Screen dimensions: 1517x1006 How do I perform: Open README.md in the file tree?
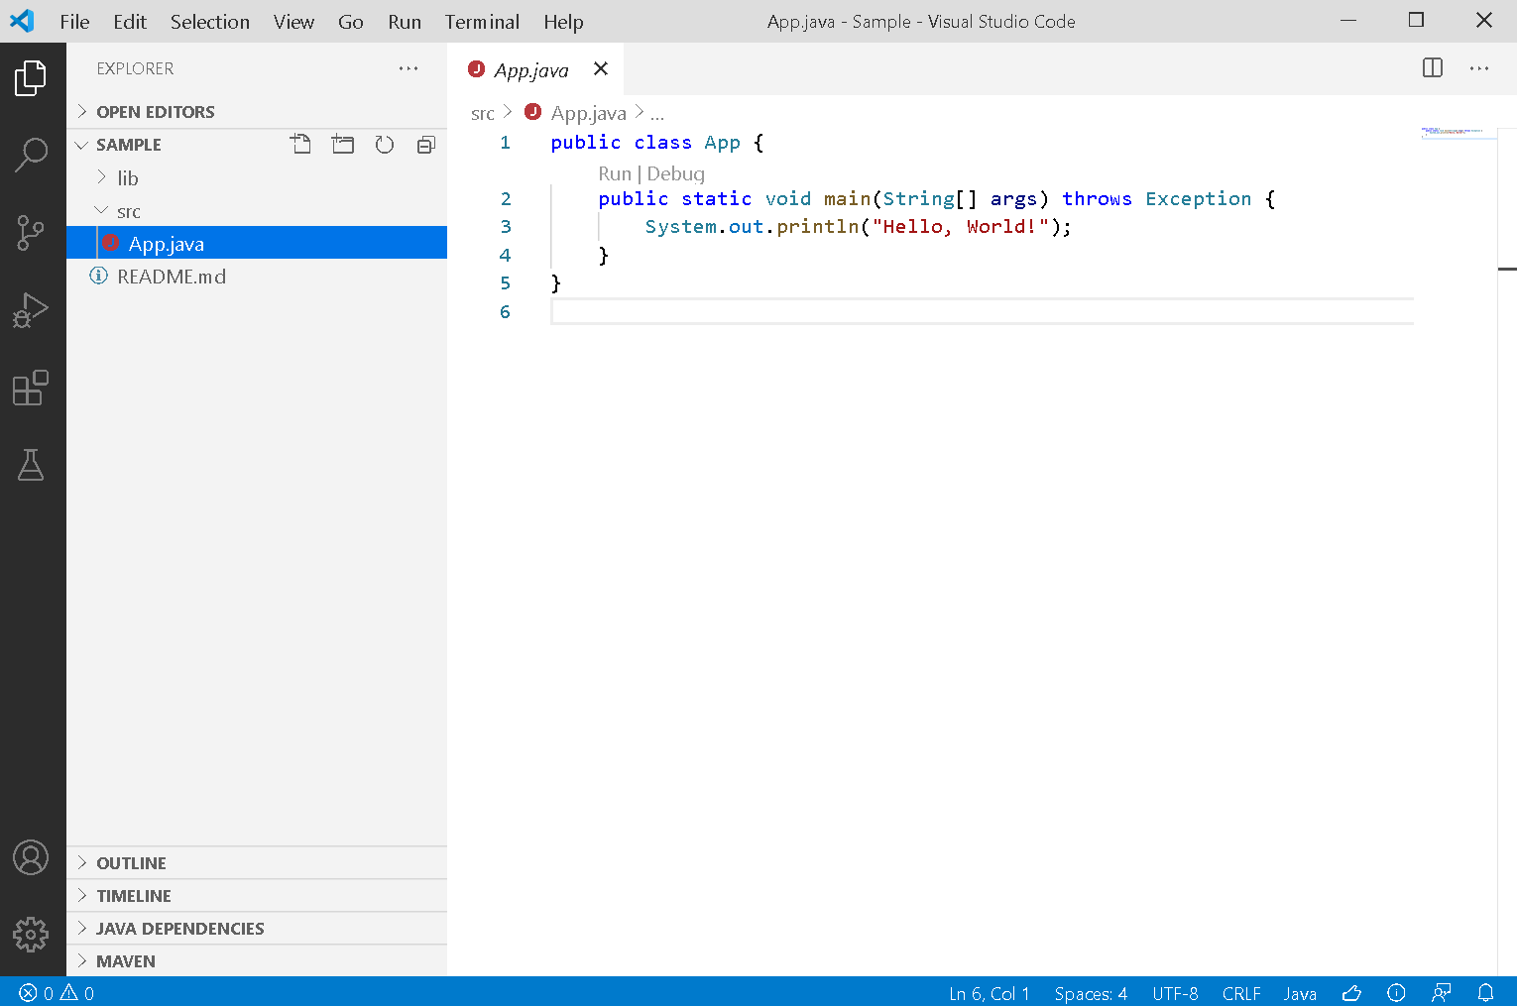pos(257,277)
